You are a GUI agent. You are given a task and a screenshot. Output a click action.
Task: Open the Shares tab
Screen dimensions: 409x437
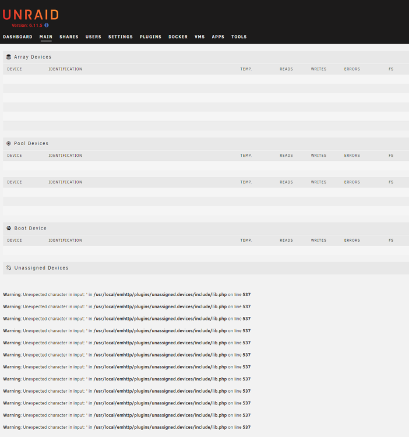coord(69,37)
